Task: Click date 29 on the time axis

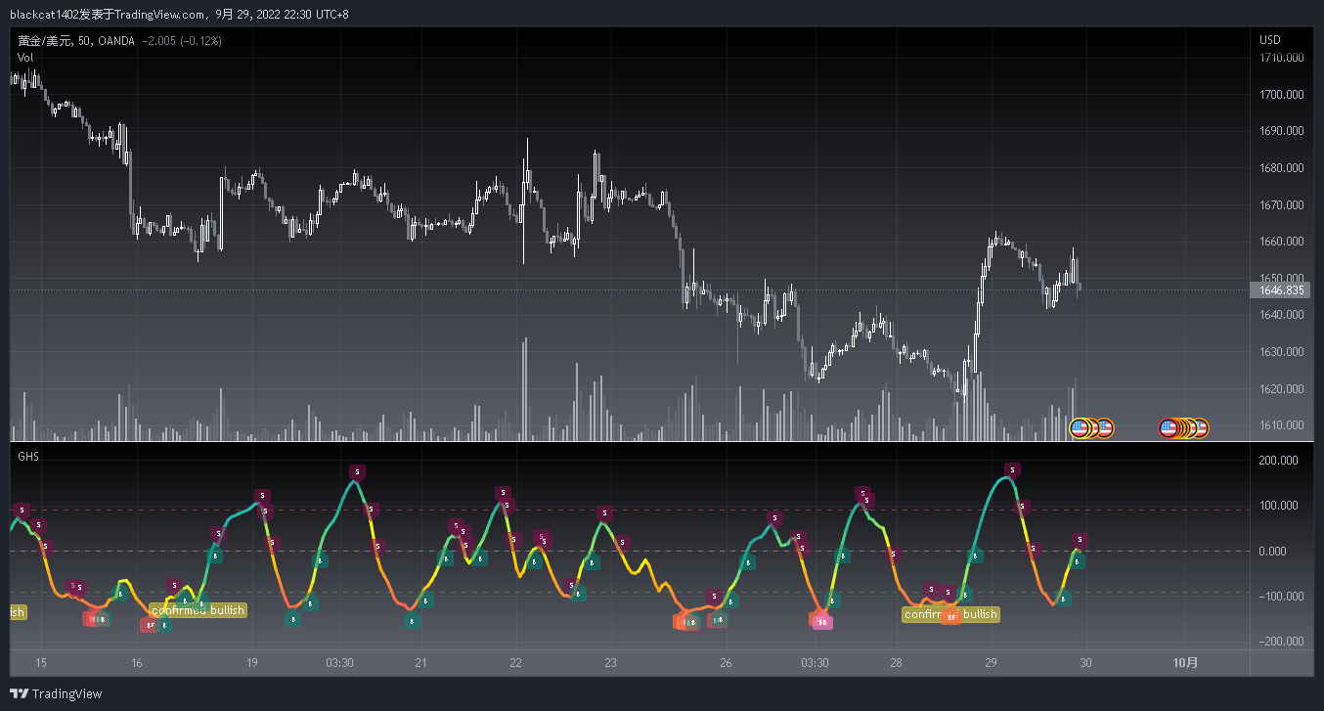Action: [991, 663]
